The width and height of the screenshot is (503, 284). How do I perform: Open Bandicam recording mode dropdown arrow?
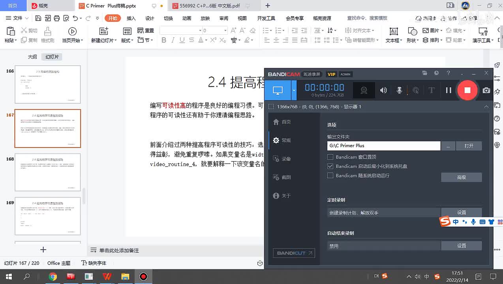tap(294, 90)
